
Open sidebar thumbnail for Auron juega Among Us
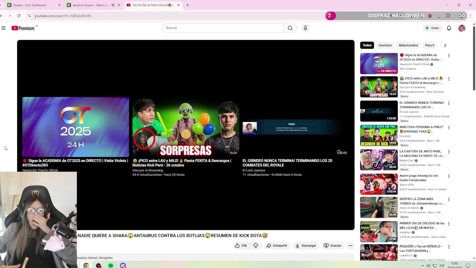pos(379,184)
